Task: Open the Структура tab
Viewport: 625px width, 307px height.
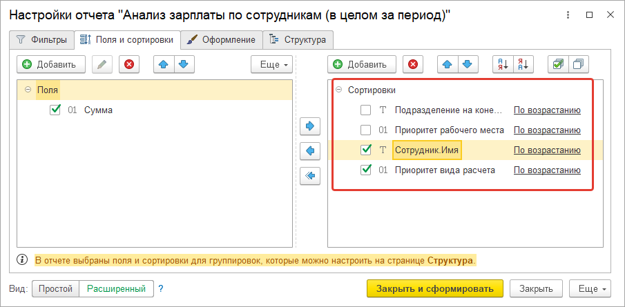Action: [x=298, y=39]
